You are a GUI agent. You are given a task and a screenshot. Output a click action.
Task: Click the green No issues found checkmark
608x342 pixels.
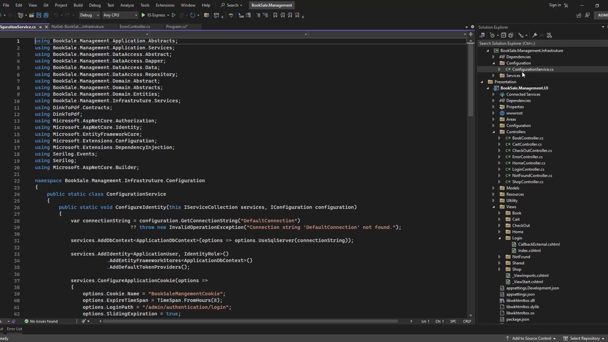tap(27, 321)
